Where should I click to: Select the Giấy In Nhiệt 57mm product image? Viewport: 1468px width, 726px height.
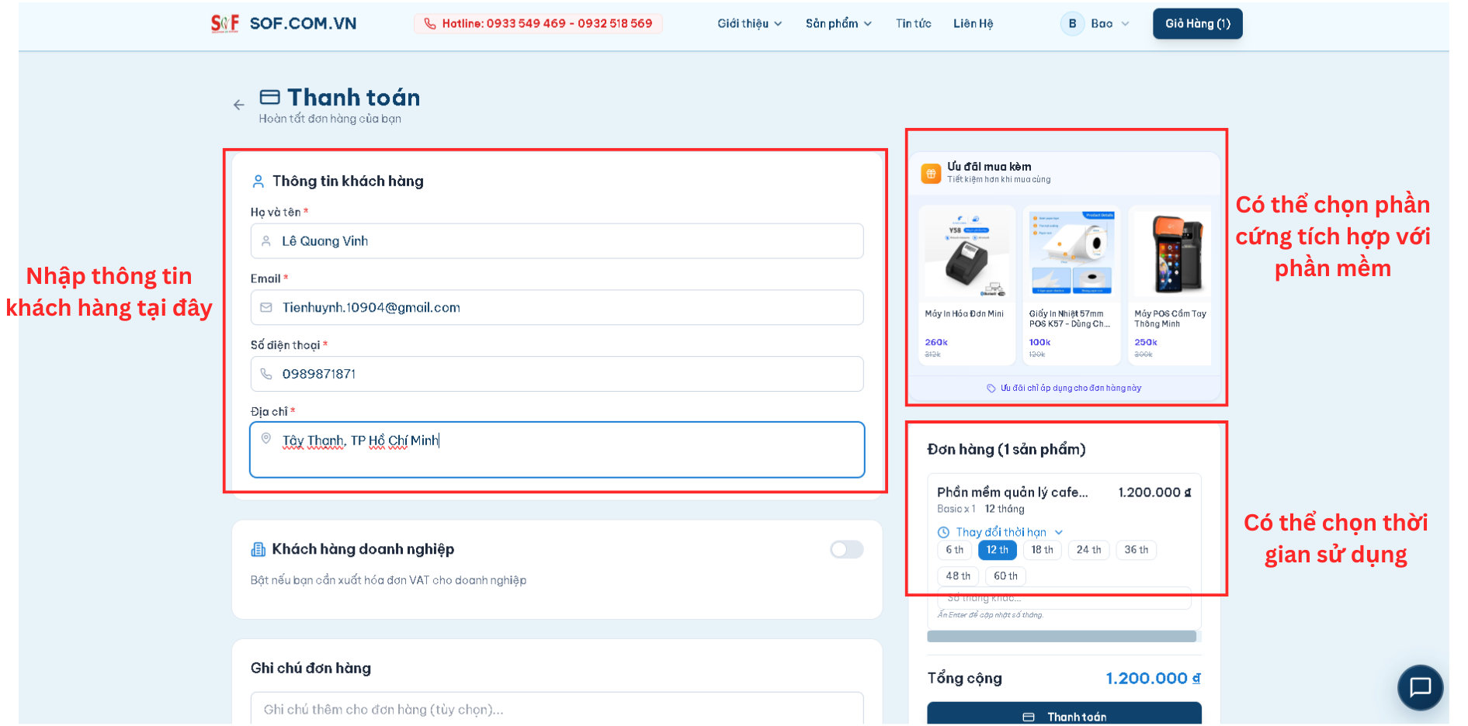[1071, 255]
